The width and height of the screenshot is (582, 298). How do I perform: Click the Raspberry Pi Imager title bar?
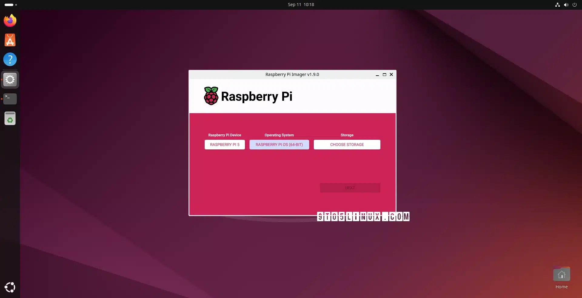292,74
